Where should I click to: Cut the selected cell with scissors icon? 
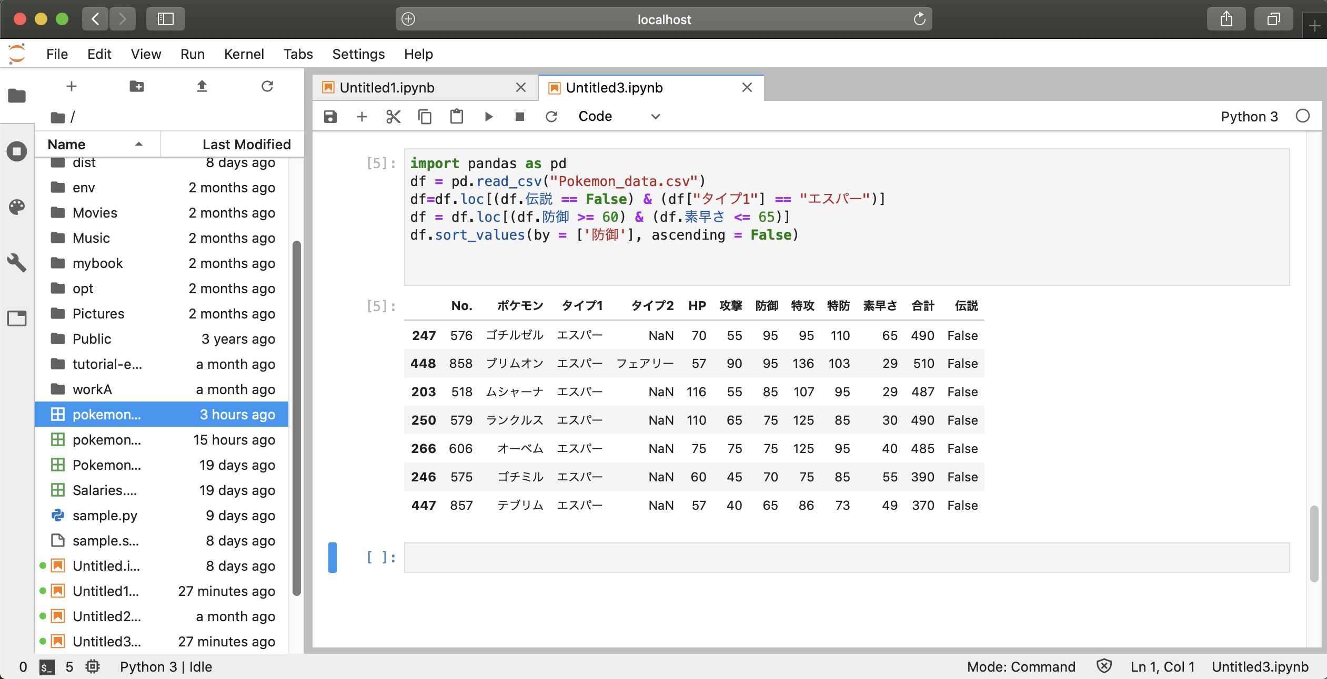[x=394, y=116]
